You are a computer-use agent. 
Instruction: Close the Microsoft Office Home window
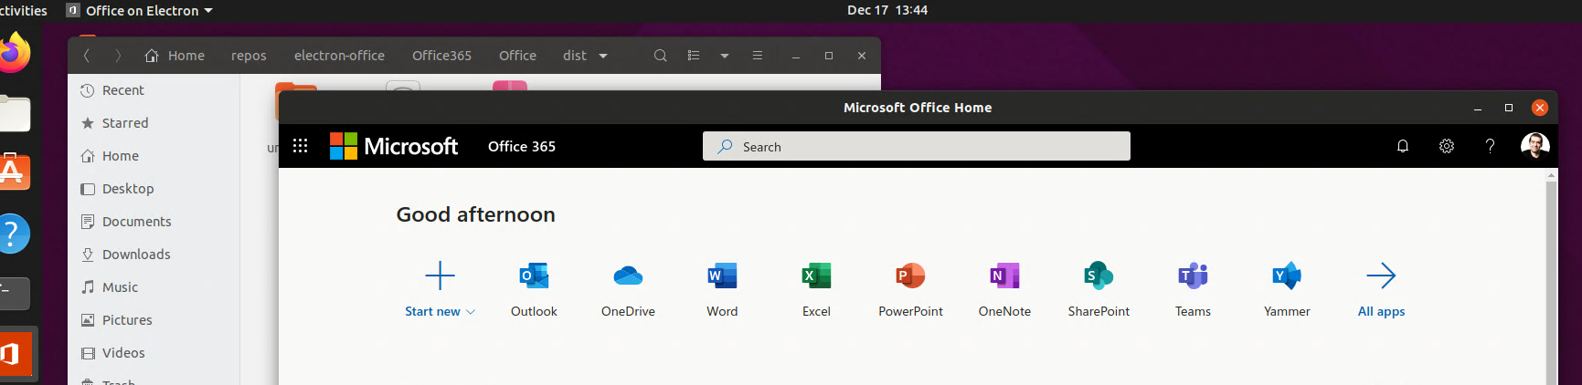(x=1540, y=108)
